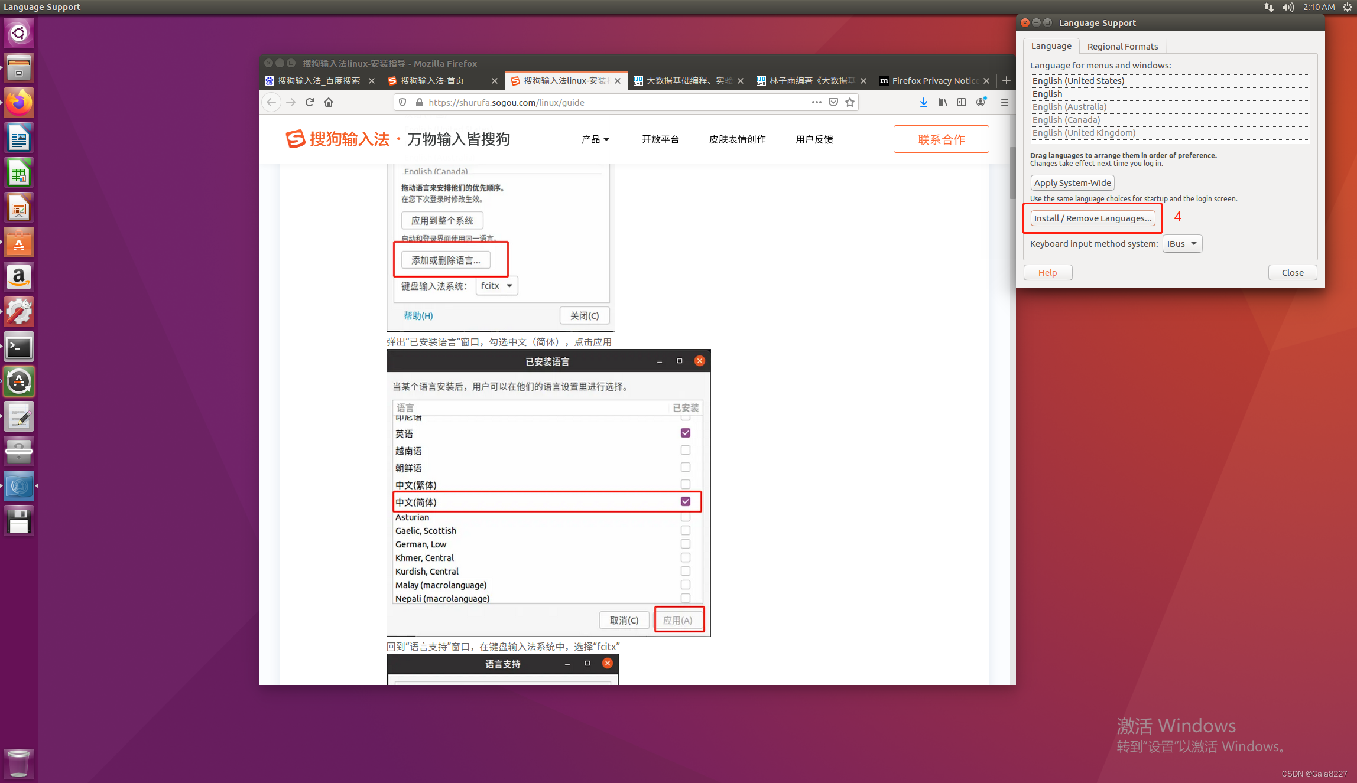Click the Firefox reload page icon

click(x=310, y=102)
